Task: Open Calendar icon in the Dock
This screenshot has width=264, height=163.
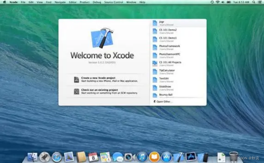Action: point(93,157)
